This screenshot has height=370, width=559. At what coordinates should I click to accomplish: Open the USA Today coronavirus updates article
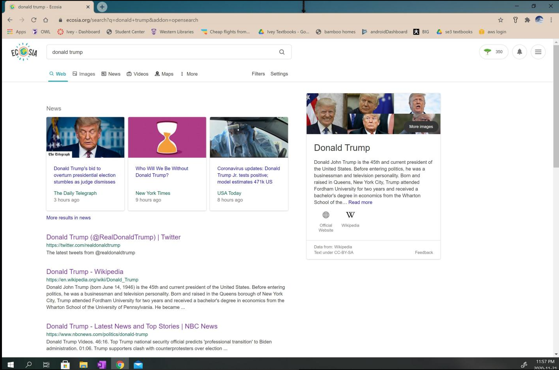(248, 175)
